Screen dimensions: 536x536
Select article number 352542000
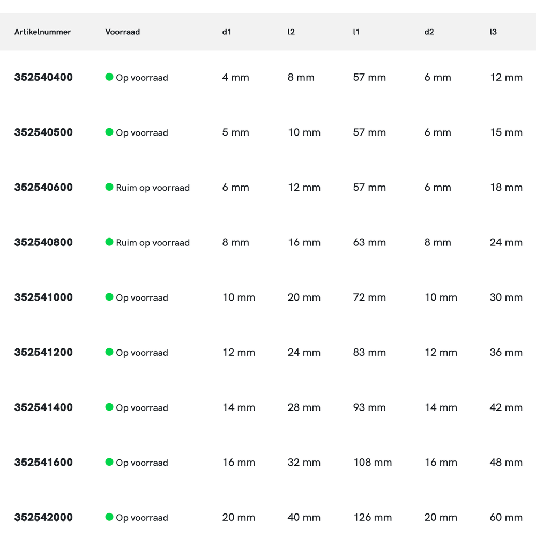tap(43, 517)
